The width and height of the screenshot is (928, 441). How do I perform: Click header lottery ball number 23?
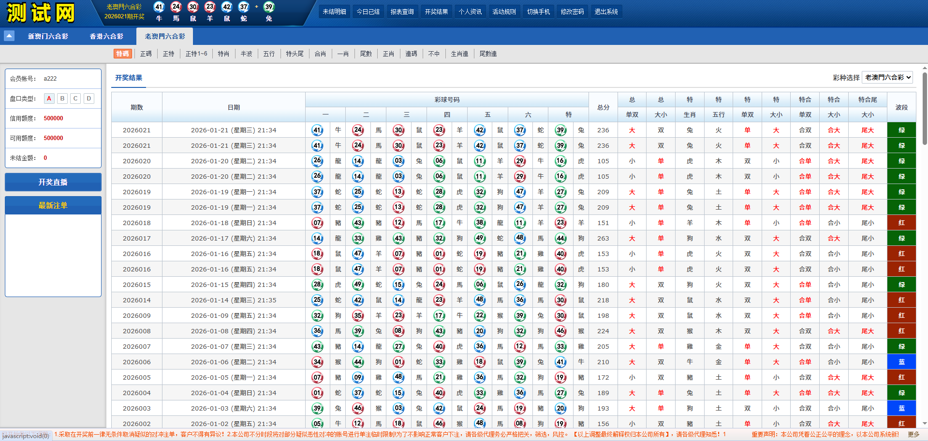pos(210,7)
